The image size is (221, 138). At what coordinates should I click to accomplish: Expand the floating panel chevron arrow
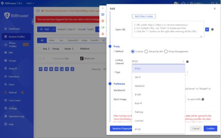[x=103, y=8]
